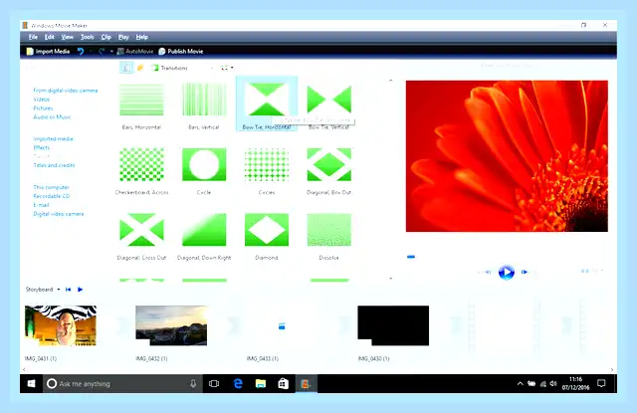Open the Views thumbnail options dropdown
The width and height of the screenshot is (637, 413).
227,68
